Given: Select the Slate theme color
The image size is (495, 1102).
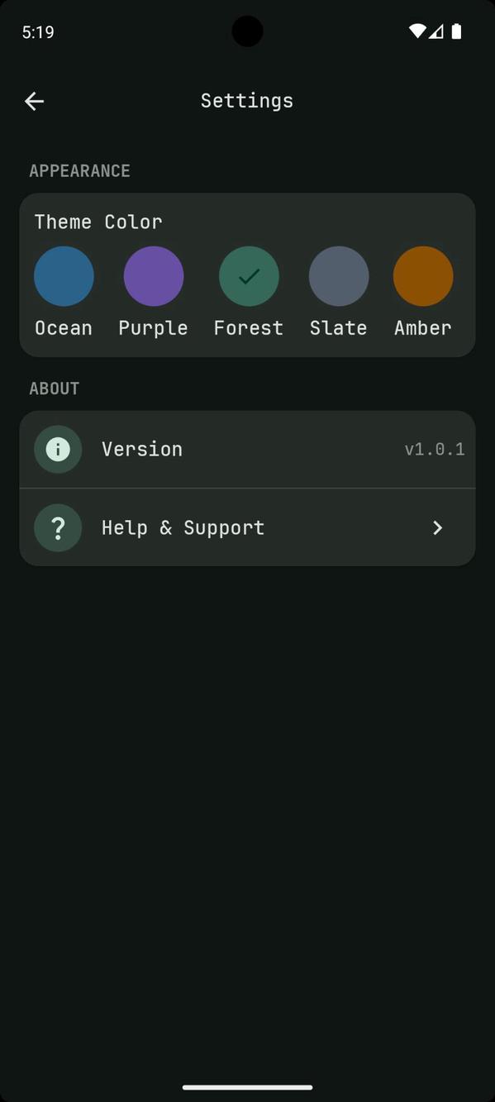Looking at the screenshot, I should click(x=338, y=275).
